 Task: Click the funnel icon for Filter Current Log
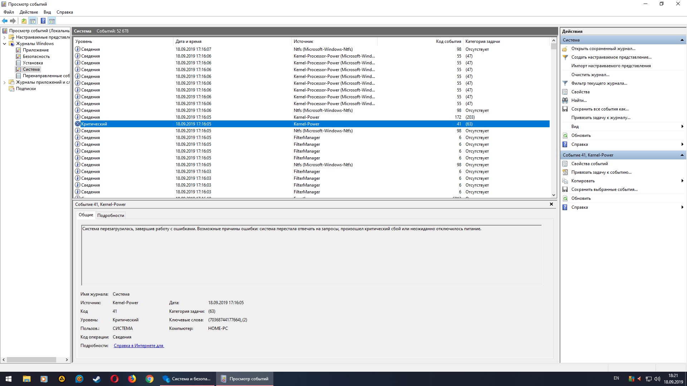565,83
